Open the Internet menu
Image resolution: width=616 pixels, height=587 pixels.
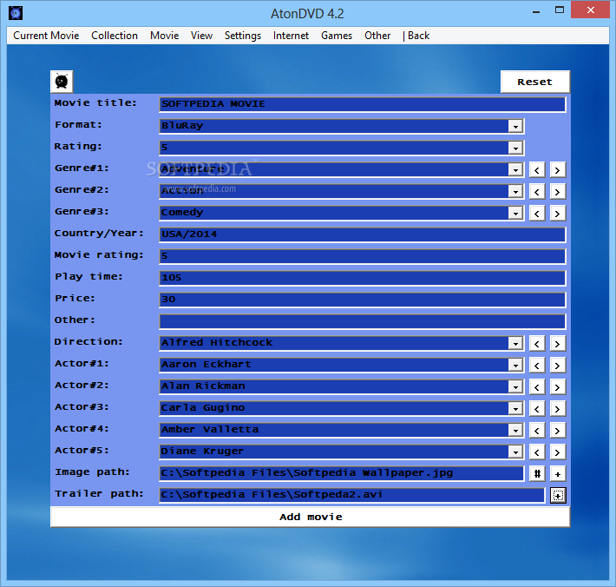point(291,36)
